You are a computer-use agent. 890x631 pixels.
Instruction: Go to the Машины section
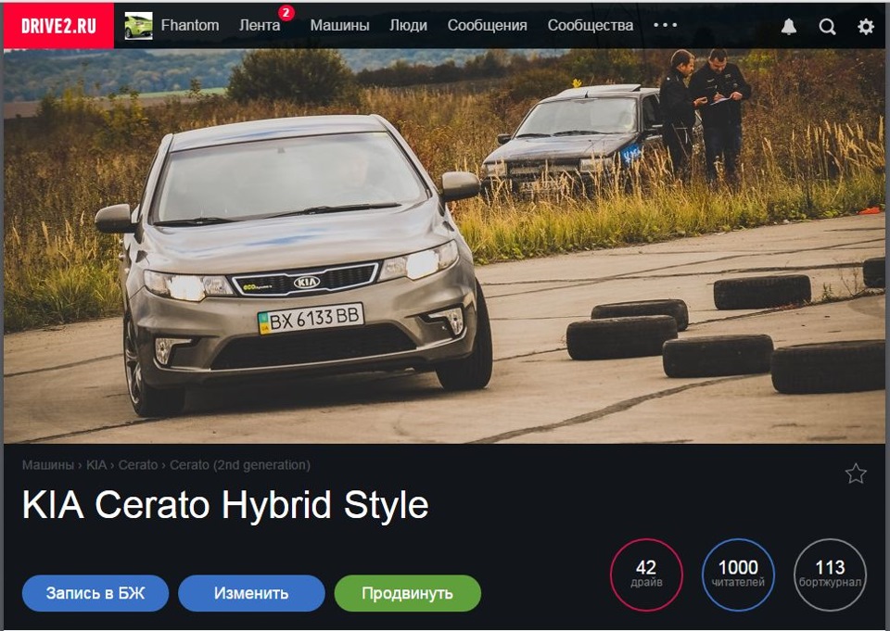point(339,26)
